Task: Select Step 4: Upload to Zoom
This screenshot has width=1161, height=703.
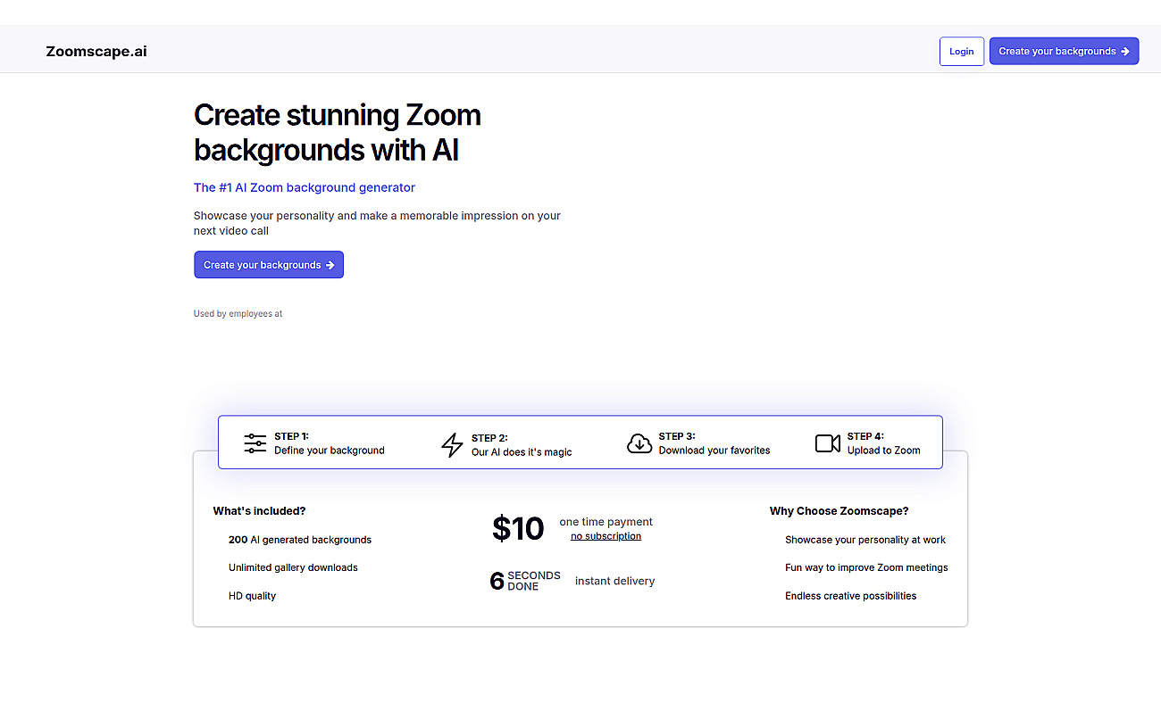Action: [868, 443]
